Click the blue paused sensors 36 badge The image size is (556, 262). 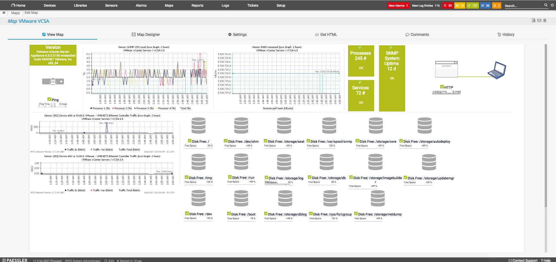(x=485, y=5)
